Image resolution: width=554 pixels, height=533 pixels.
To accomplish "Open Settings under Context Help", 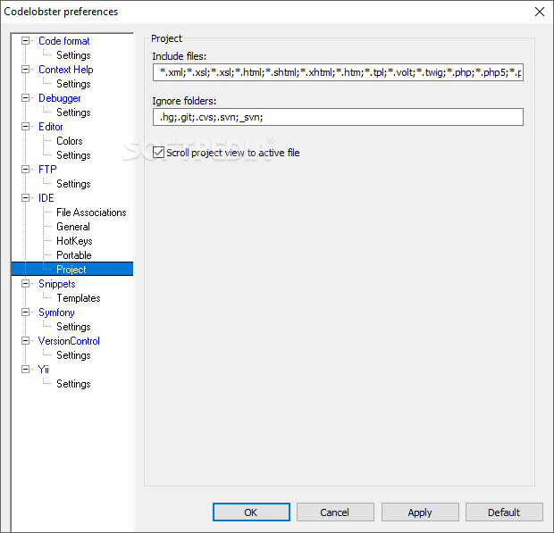I will point(73,84).
